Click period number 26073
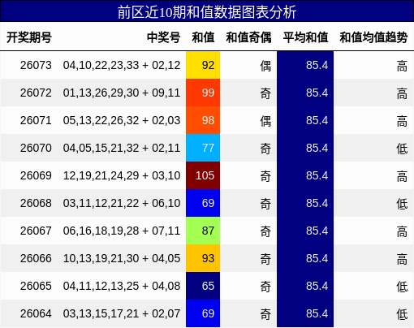Screen dimensions: 414x328 pyautogui.click(x=36, y=65)
